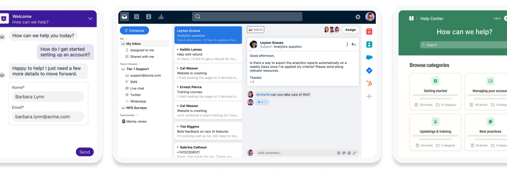Open the Salesforce cloud integration
This screenshot has width=507, height=175.
tap(369, 57)
